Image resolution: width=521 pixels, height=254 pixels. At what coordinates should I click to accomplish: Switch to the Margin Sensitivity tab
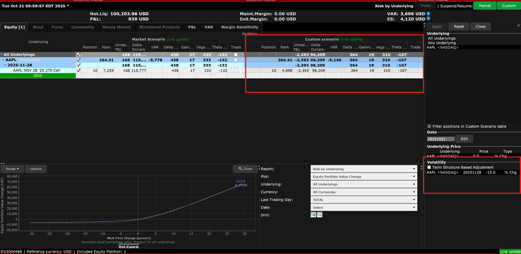coord(239,27)
